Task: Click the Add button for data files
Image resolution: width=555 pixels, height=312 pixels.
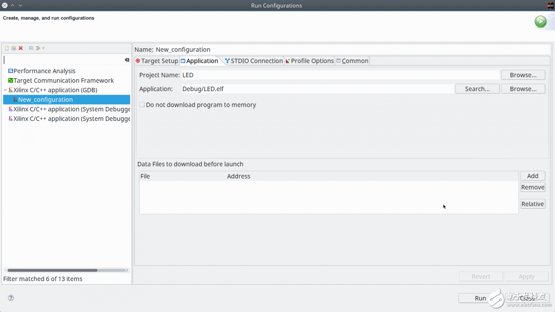Action: click(532, 176)
